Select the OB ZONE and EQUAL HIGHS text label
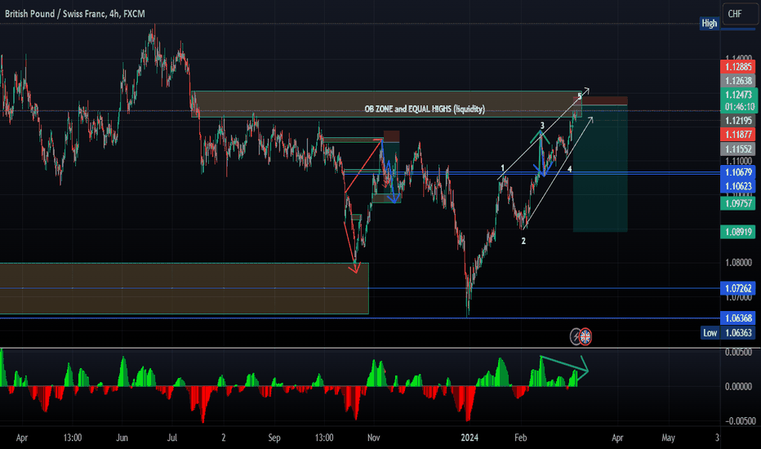The image size is (761, 449). pos(425,109)
